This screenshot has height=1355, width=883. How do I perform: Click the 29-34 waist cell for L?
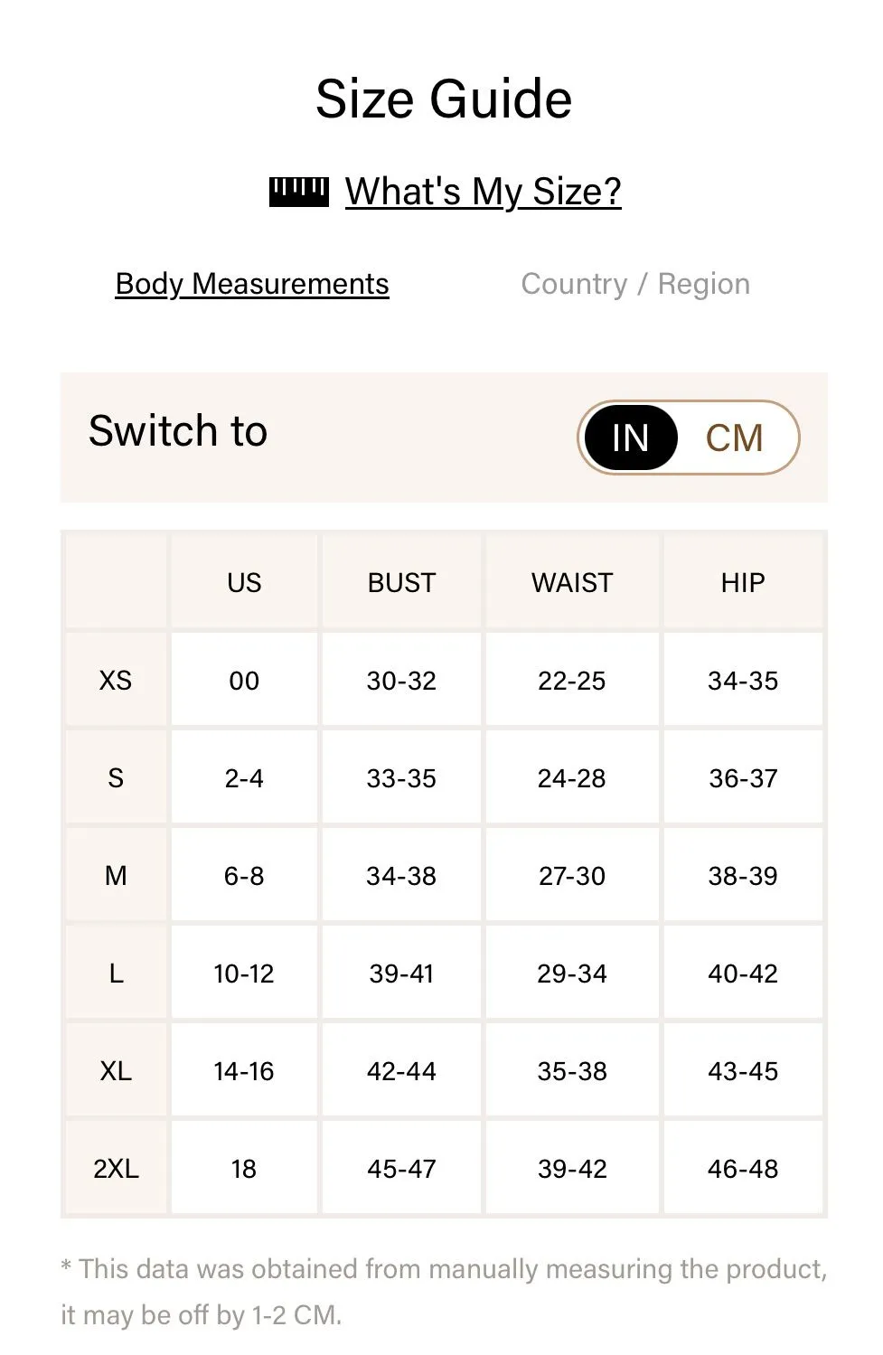pyautogui.click(x=572, y=973)
